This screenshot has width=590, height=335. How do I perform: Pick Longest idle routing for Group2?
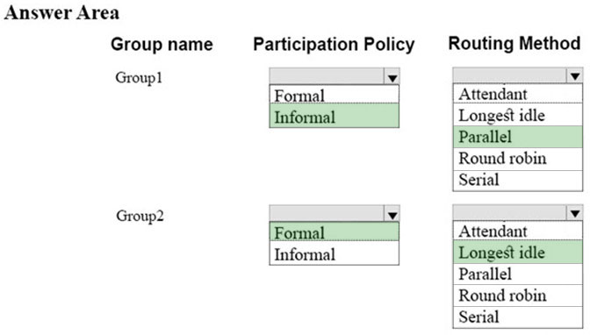(518, 252)
